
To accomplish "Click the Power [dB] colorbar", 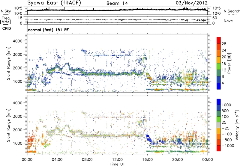I will coord(219,63).
